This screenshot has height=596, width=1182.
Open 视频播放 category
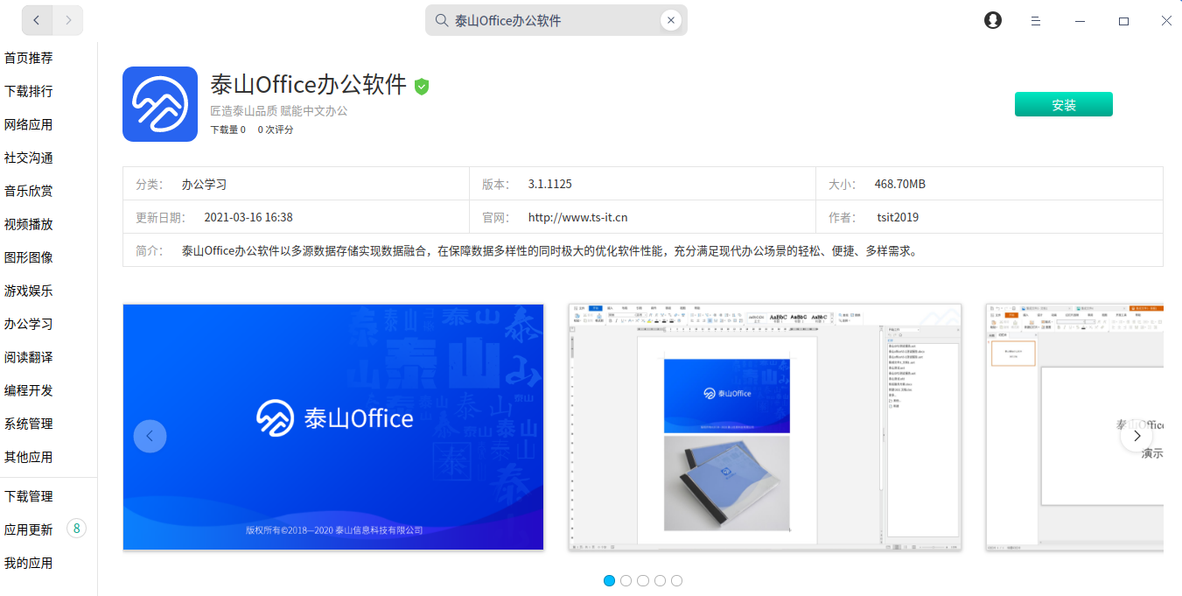point(29,224)
